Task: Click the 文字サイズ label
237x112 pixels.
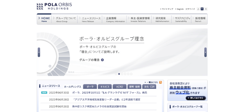Action: pyautogui.click(x=190, y=9)
